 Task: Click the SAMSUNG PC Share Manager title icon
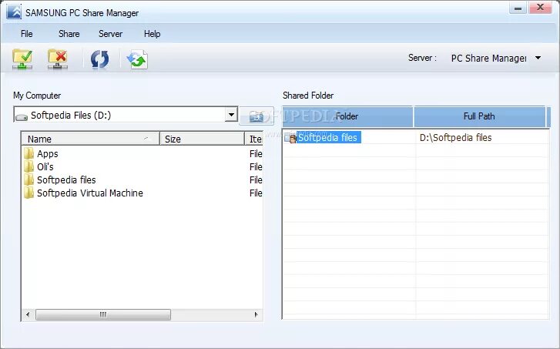point(14,12)
